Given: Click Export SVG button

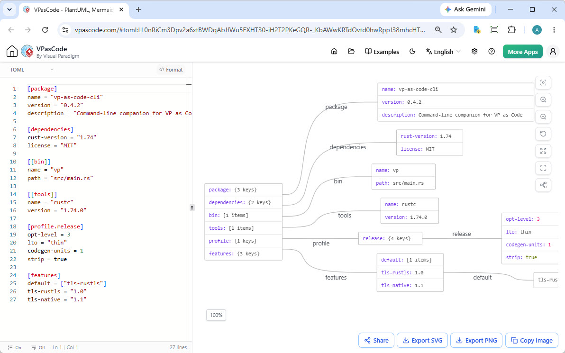Looking at the screenshot, I should (422, 340).
